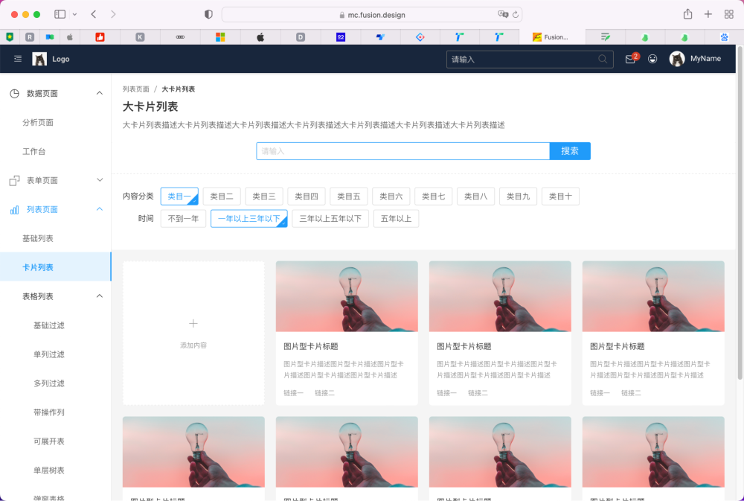Select time filter 五年以上
The width and height of the screenshot is (744, 501).
tap(396, 218)
